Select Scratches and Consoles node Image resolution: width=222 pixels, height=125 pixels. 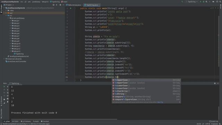tap(16, 61)
